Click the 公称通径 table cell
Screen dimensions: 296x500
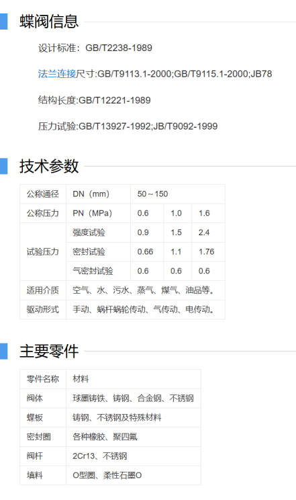(43, 194)
